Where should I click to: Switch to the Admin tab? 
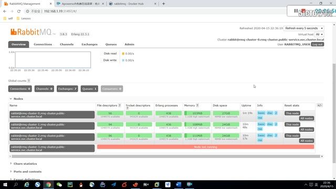[130, 44]
